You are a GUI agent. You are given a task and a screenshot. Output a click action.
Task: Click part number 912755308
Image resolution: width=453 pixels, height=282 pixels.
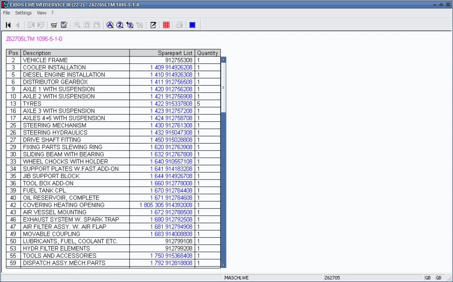click(178, 60)
